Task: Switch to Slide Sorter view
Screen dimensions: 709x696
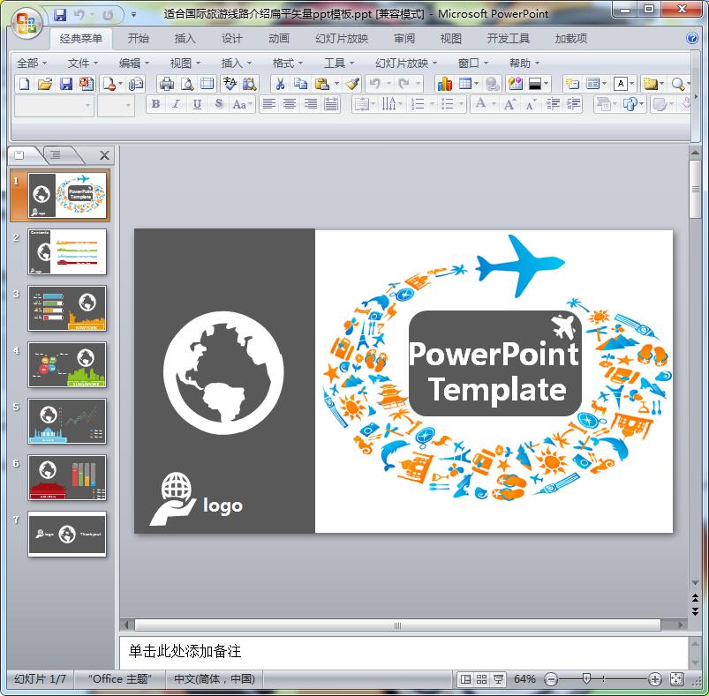Action: [x=481, y=679]
